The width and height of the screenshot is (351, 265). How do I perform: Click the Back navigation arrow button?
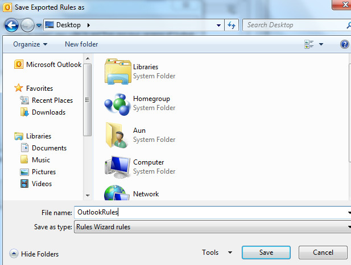coord(11,25)
